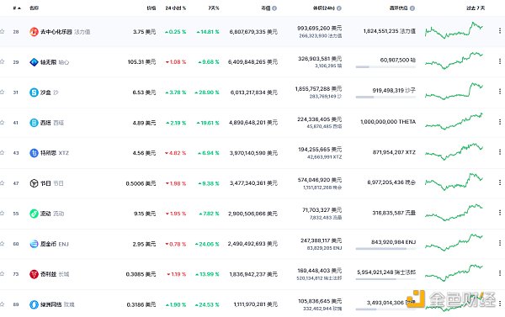
Task: Star the rank 31 沙盒 row
Action: pos(3,92)
